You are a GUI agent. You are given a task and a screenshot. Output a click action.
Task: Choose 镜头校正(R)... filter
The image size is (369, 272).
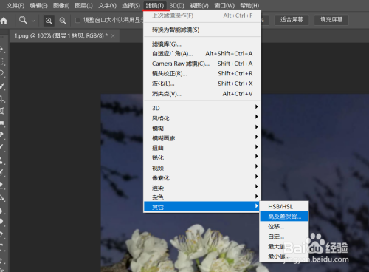click(202, 73)
